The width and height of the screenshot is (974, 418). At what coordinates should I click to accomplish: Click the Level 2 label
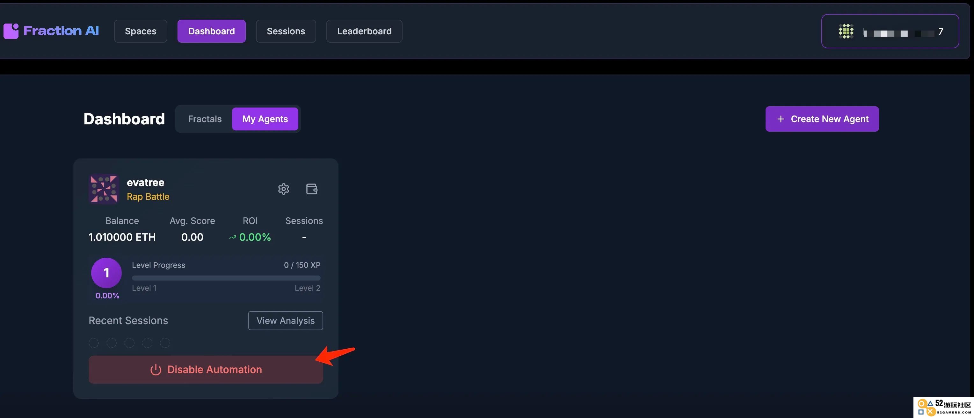307,288
